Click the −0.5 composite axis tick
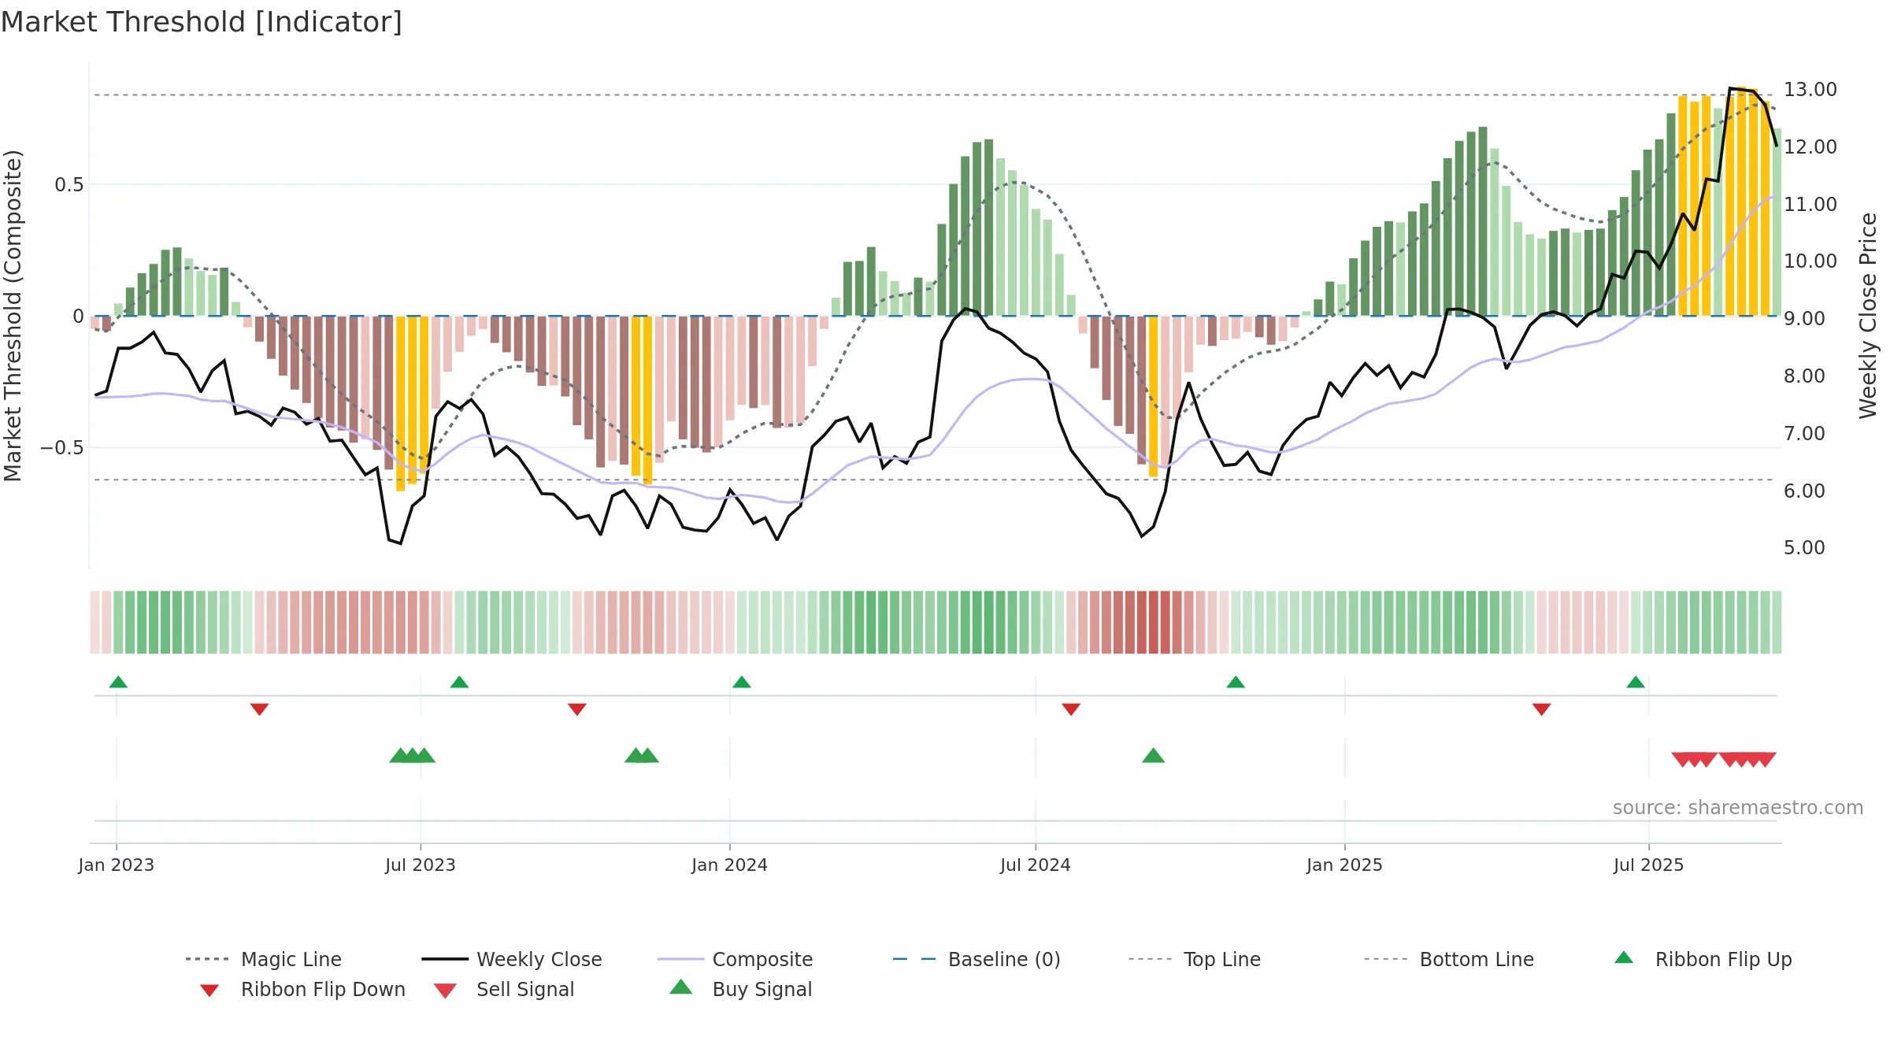Screen dimensions: 1890x1063 [x=61, y=447]
